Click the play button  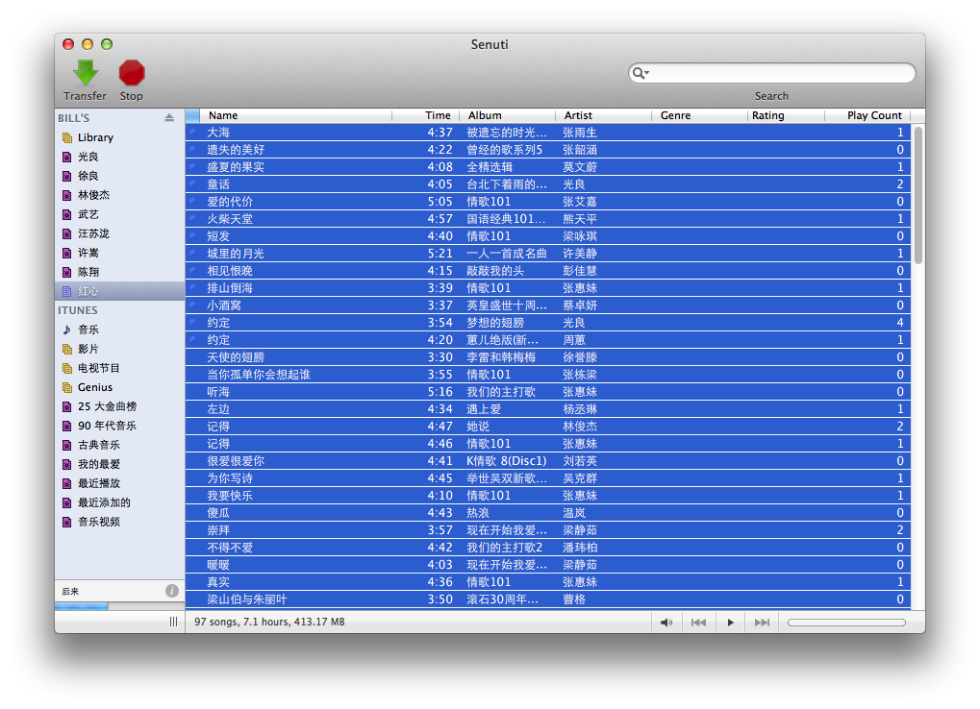pyautogui.click(x=730, y=623)
